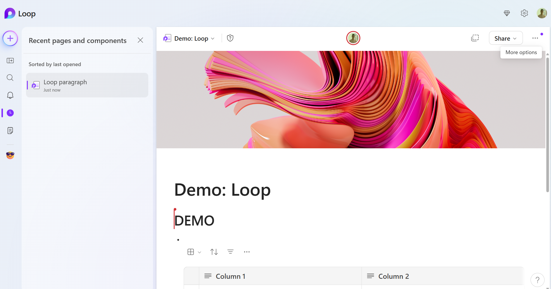Image resolution: width=551 pixels, height=289 pixels.
Task: Open the Ideas notebook icon
Action: tap(10, 130)
